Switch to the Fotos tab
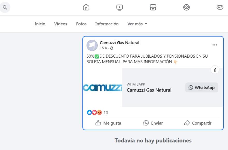The image size is (228, 150). tap(81, 24)
